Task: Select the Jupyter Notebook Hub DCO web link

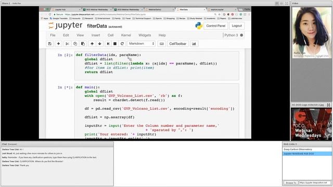Action: [x=307, y=154]
